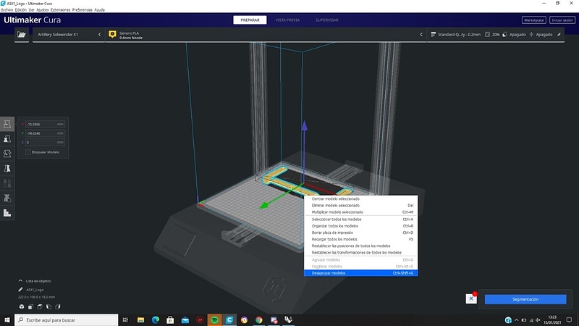579x326 pixels.
Task: Choose Seleccionar todos los modelos
Action: point(360,220)
